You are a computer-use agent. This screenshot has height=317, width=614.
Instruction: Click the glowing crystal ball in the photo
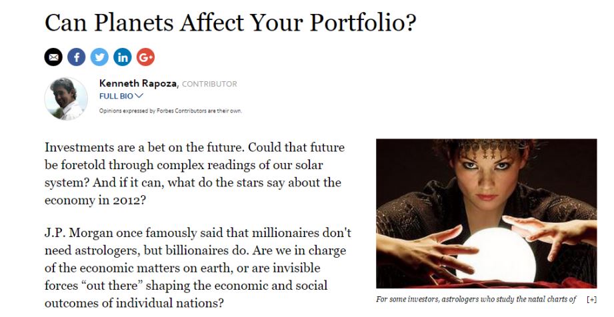[497, 254]
